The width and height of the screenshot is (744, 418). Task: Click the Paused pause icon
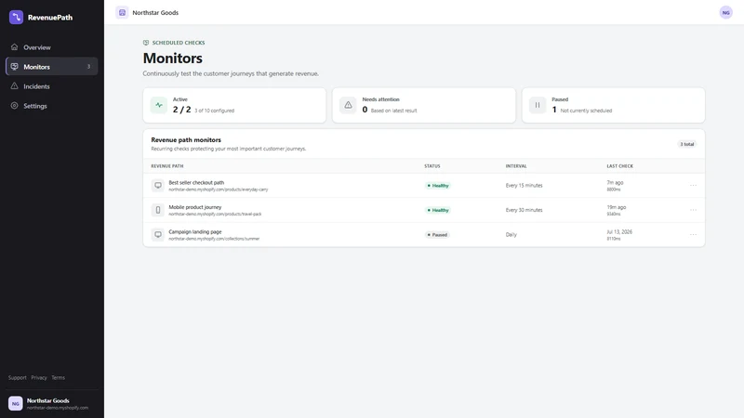point(538,105)
